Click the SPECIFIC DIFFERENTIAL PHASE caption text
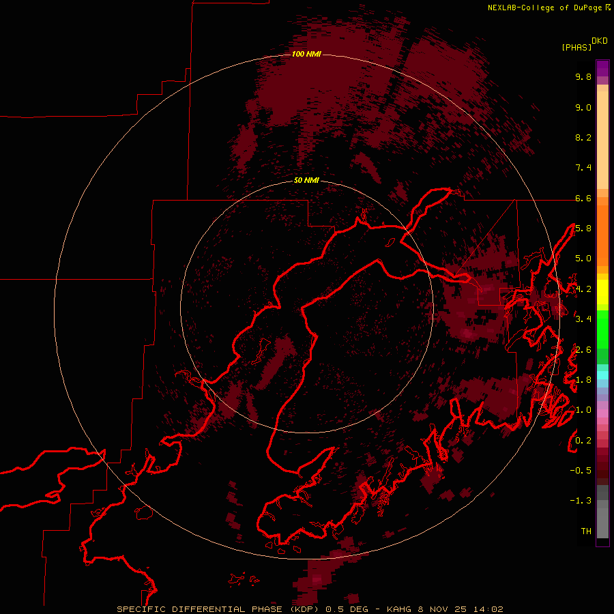Screen dimensions: 614x614 [x=199, y=609]
